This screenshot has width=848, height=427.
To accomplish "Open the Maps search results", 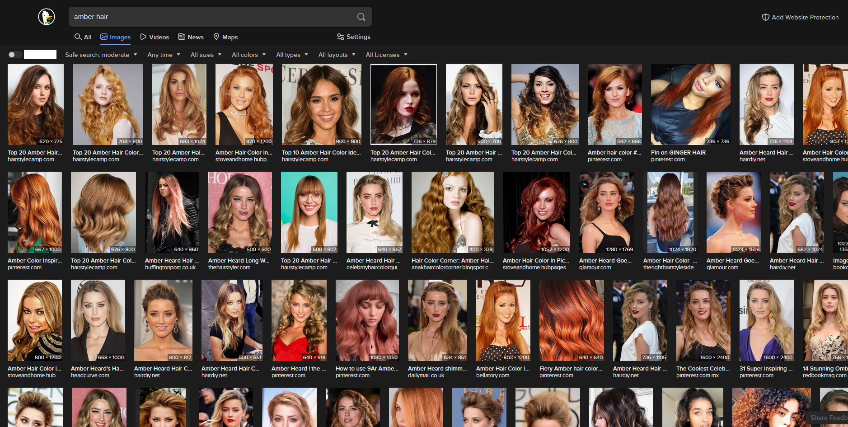I will [x=225, y=37].
